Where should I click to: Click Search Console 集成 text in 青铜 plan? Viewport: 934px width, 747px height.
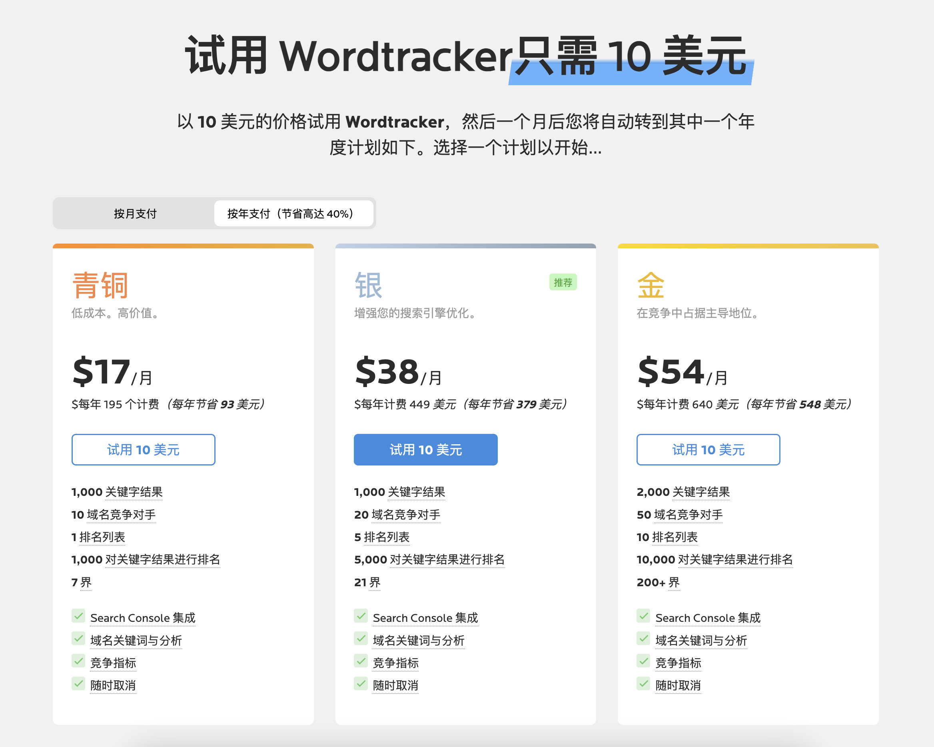coord(143,617)
